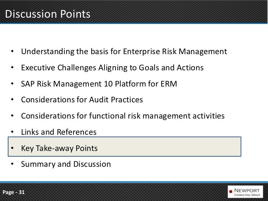Screen dimensions: 268x201
Task: Click the word ERM in third bullet
Action: pyautogui.click(x=169, y=84)
